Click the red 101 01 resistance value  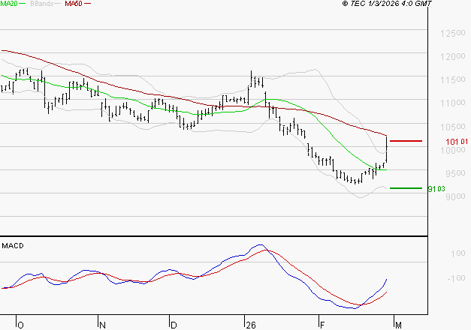457,142
